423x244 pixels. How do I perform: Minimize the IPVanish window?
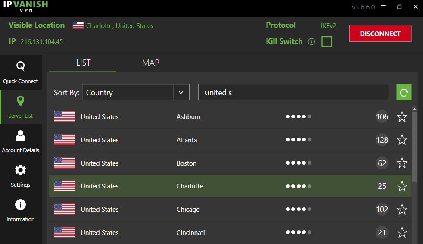383,6
